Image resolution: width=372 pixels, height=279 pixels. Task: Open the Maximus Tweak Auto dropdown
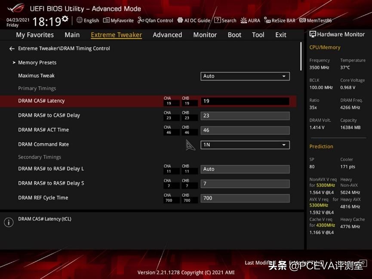[245, 76]
